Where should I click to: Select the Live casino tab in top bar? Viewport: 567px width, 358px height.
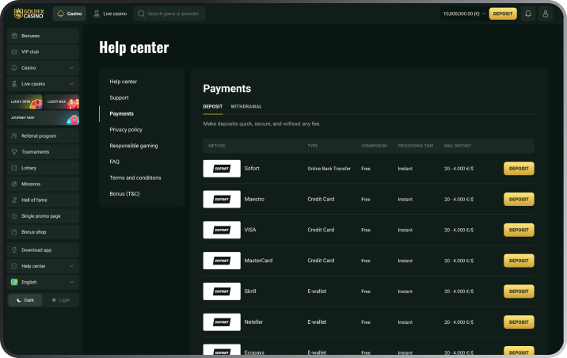[110, 13]
